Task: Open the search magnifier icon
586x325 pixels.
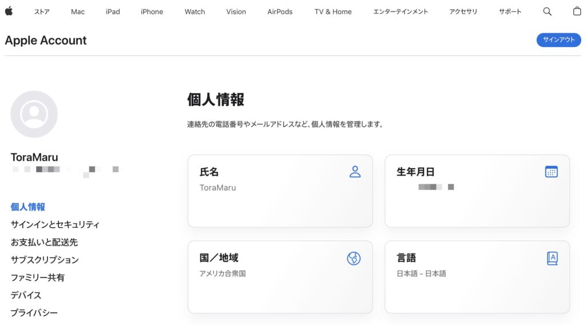Action: click(x=547, y=11)
